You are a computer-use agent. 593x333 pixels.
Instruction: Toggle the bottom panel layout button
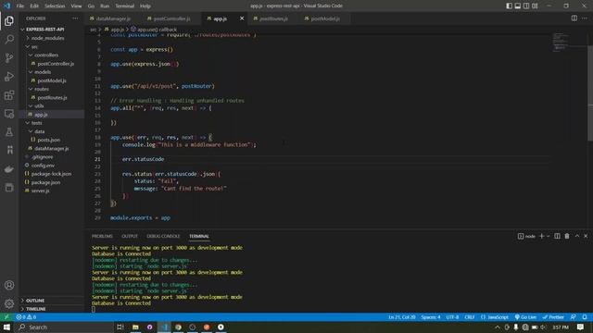pos(518,6)
